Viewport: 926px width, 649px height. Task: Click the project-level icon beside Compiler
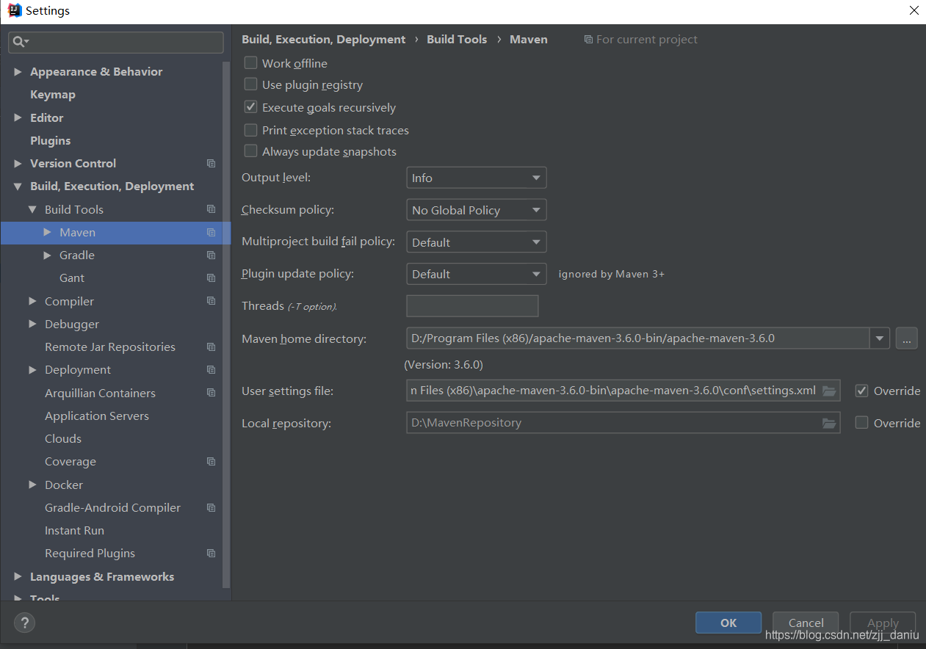tap(211, 301)
